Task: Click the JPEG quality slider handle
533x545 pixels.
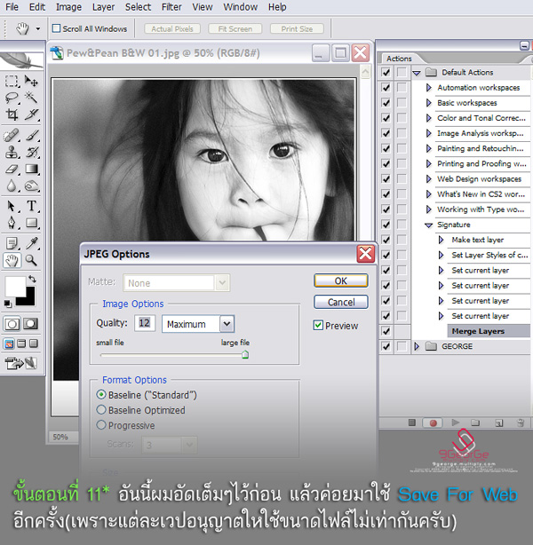Action: point(245,354)
